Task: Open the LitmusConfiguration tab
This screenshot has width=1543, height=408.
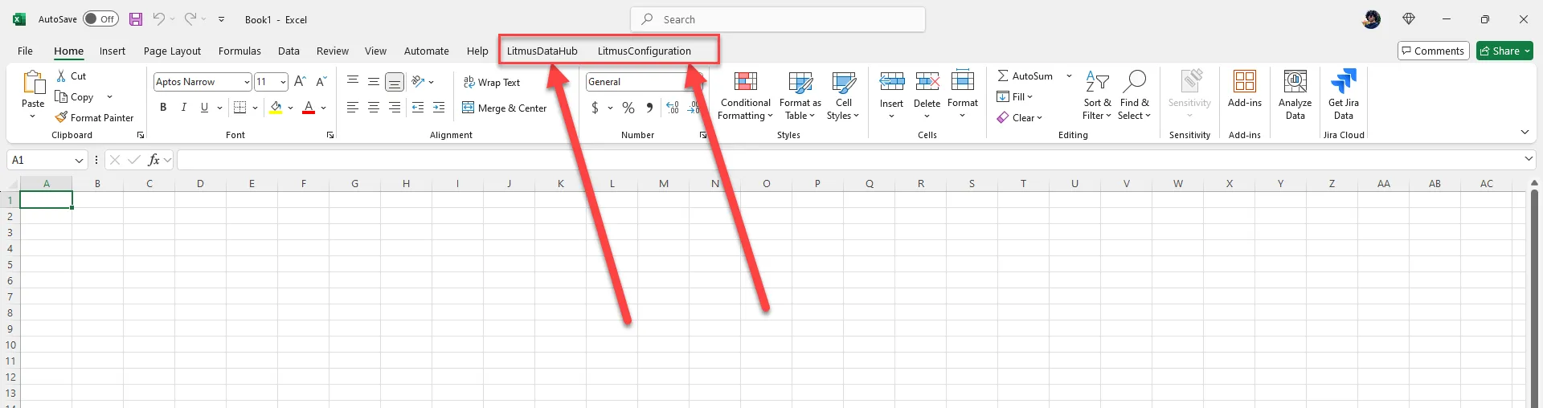Action: point(645,51)
